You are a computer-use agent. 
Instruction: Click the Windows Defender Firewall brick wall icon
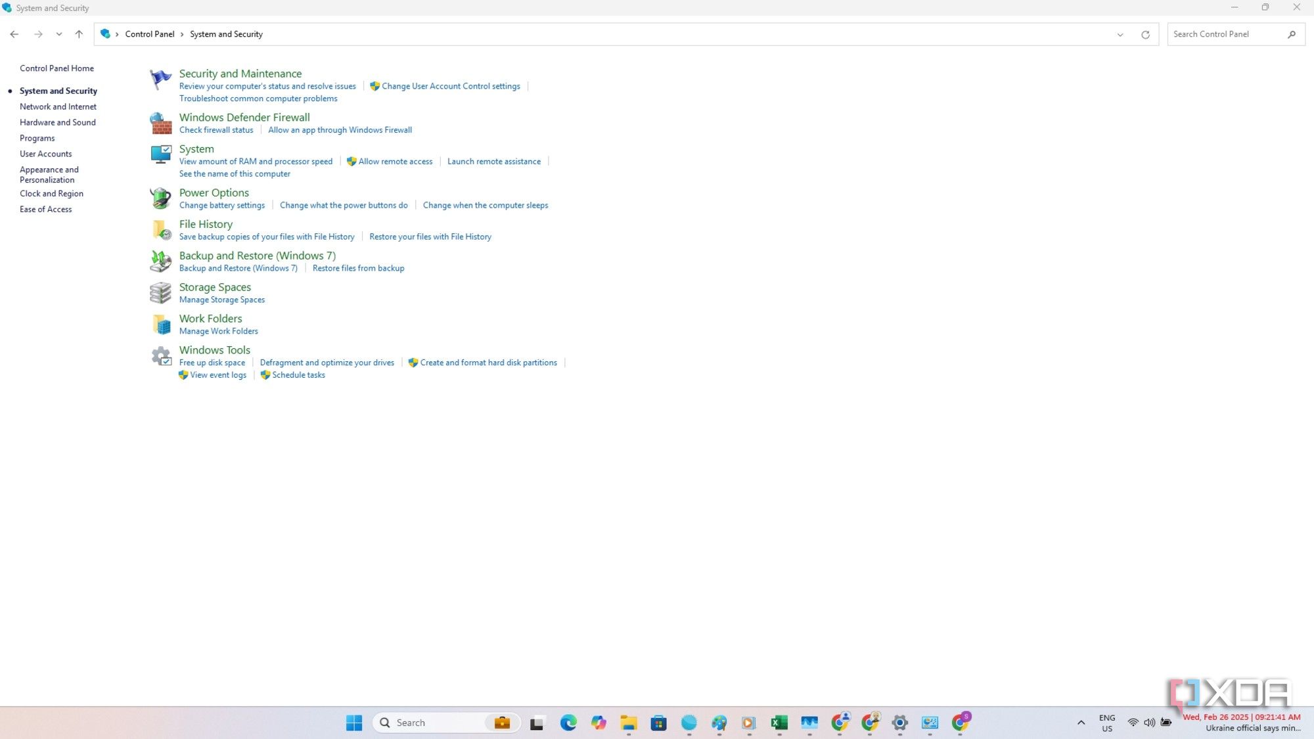(x=160, y=123)
